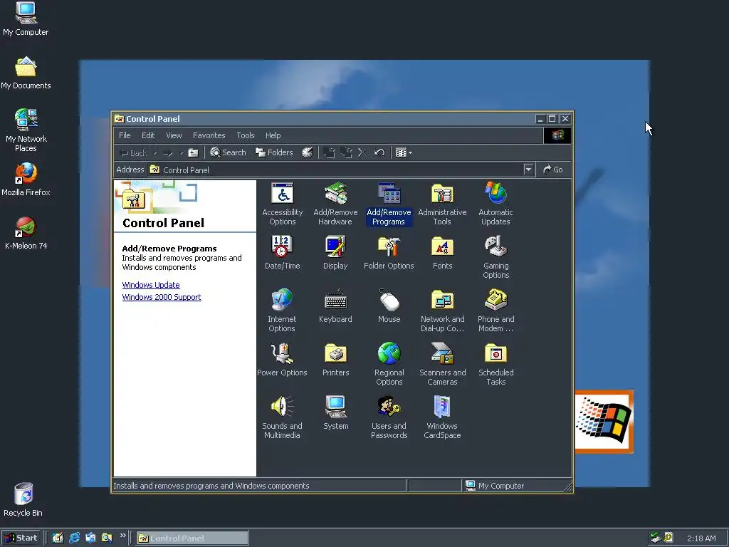
Task: Open the Favorites menu
Action: 209,135
